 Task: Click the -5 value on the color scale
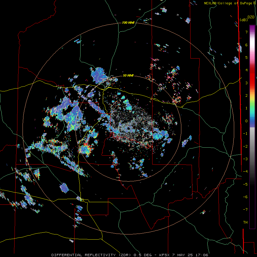[x=245, y=184]
